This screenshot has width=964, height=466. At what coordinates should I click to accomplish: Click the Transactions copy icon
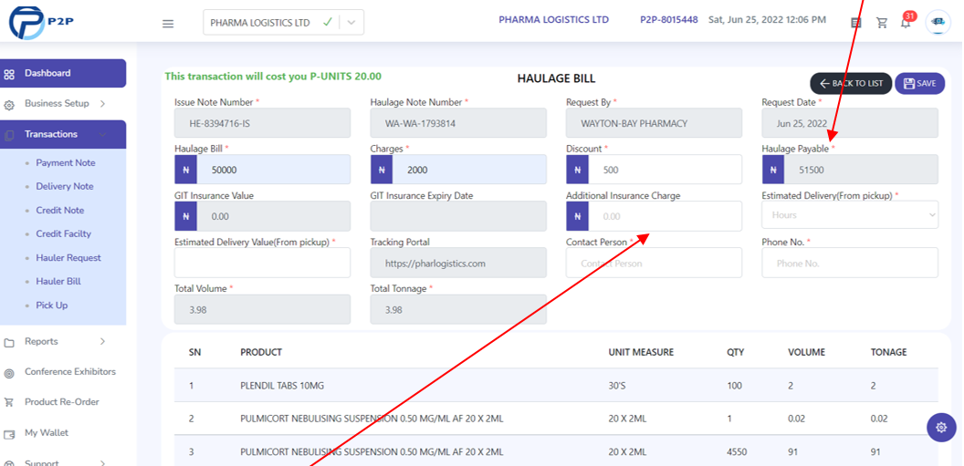coord(9,135)
